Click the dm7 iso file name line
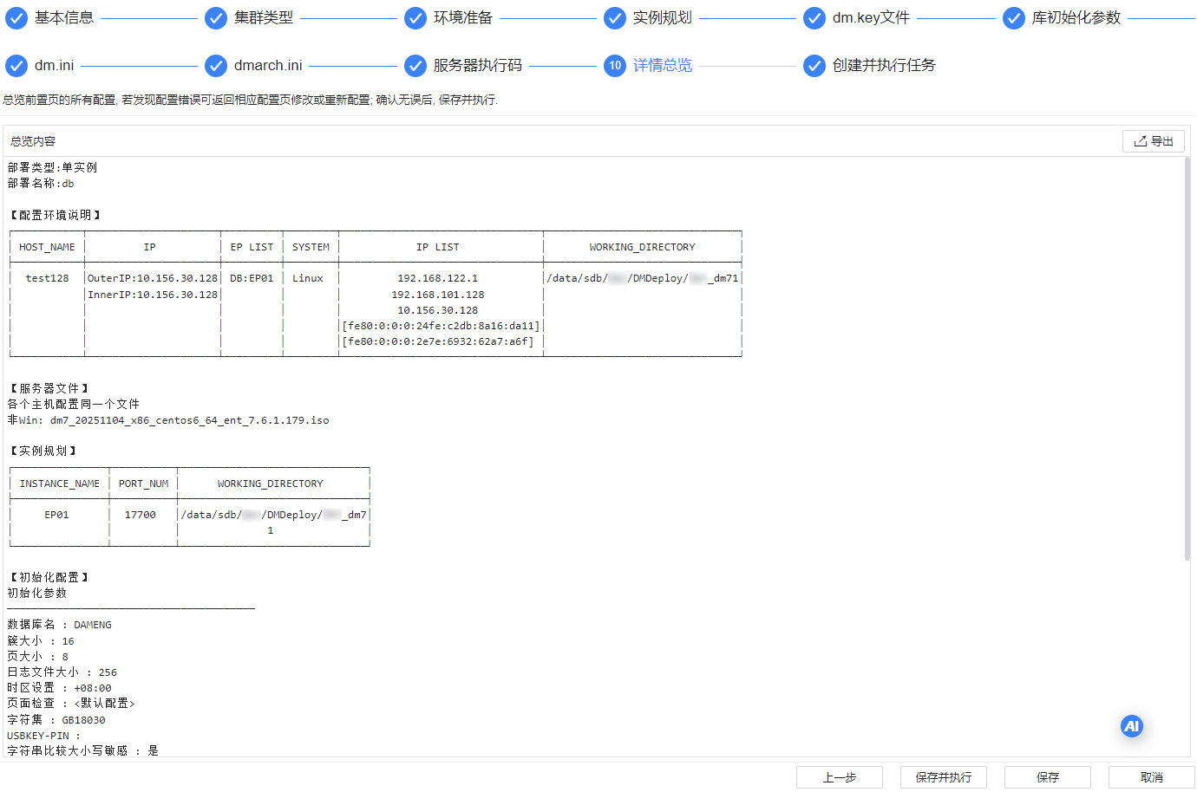Screen dimensions: 1197x792 (x=168, y=420)
